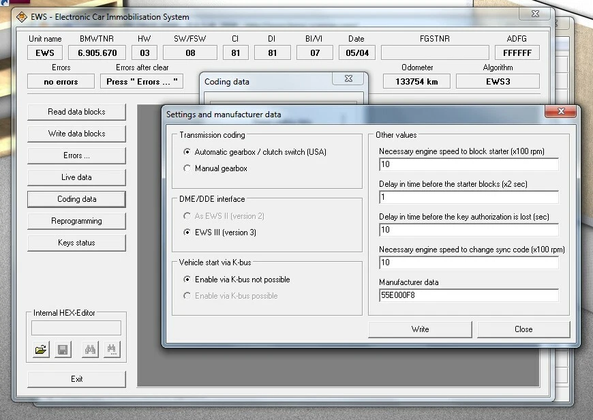Click the floppy disk save icon
Viewport: 593px width, 420px height.
[x=62, y=350]
